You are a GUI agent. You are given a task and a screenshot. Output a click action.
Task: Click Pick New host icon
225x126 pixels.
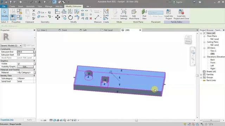[144, 14]
